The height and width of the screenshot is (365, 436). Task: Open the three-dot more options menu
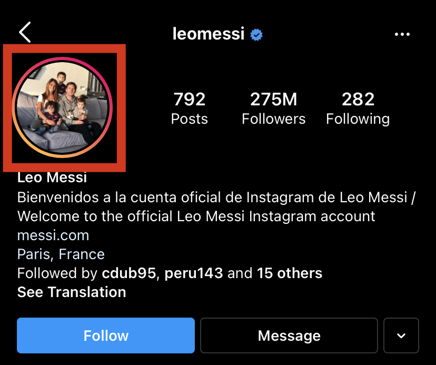click(x=402, y=35)
